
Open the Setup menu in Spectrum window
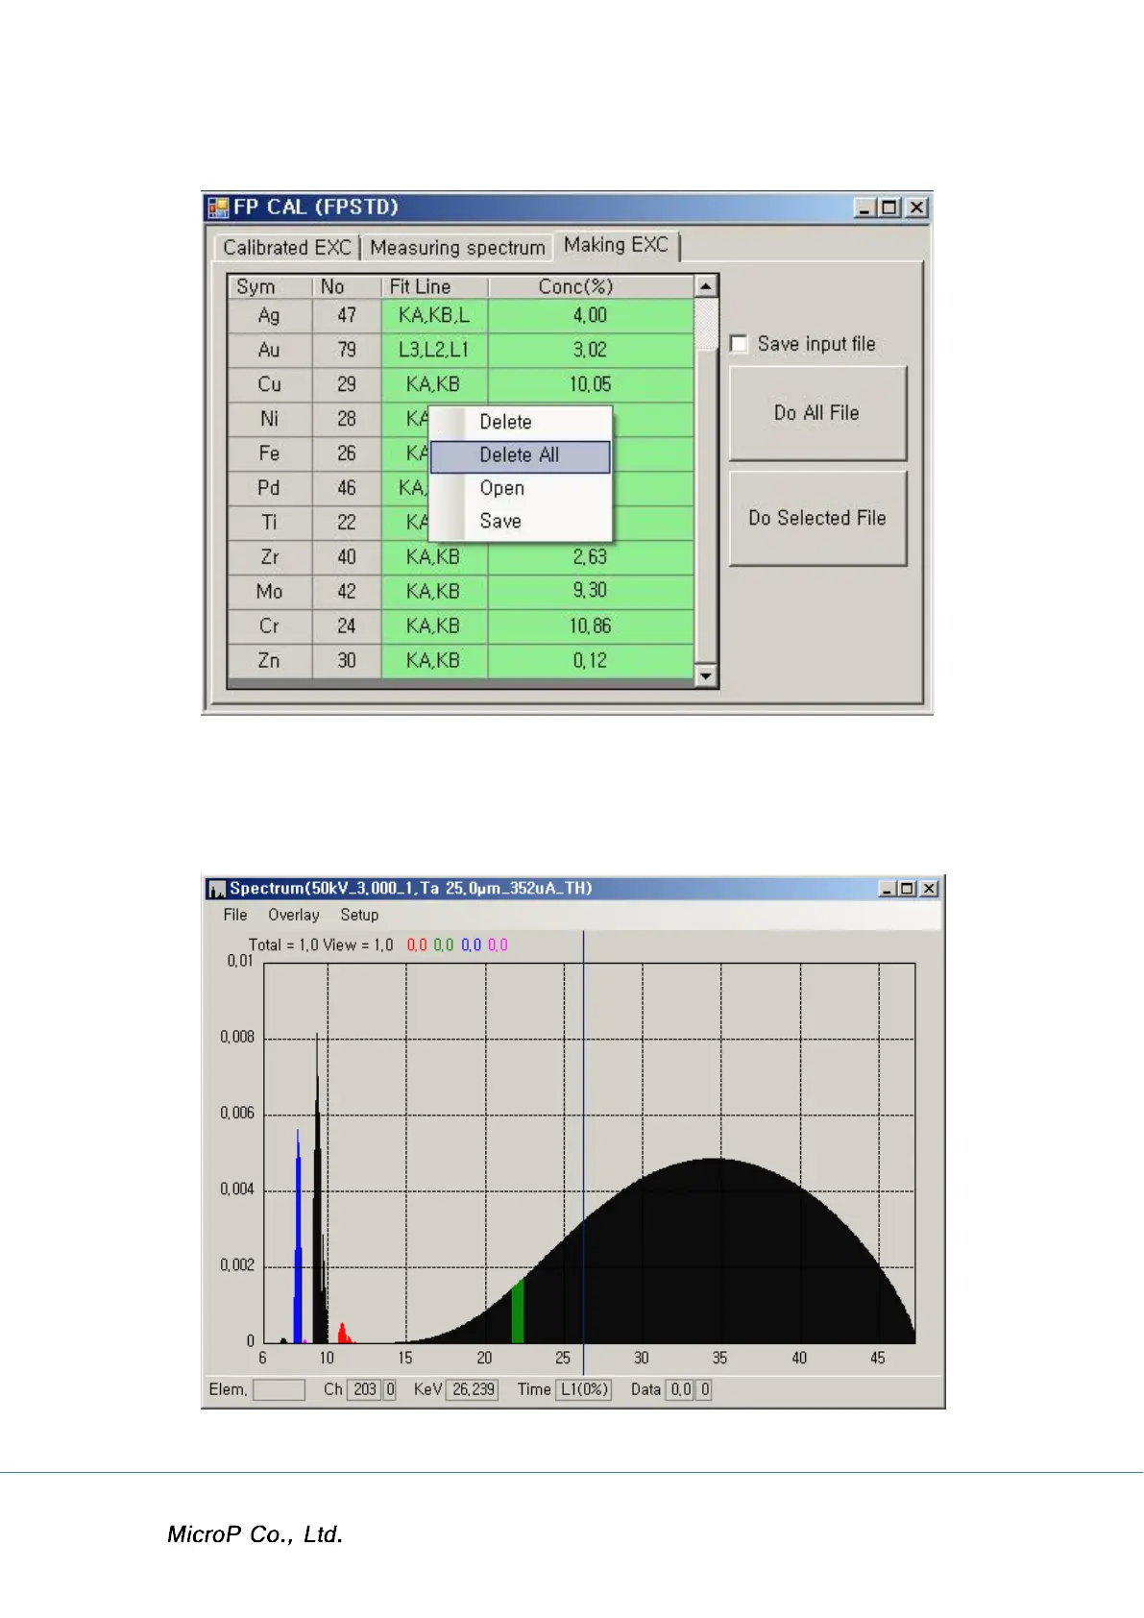point(359,915)
